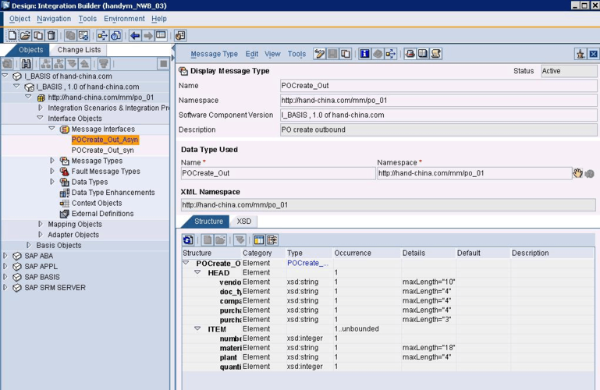Image resolution: width=600 pixels, height=390 pixels.
Task: Switch to edit mode with the pencil icon
Action: click(x=319, y=54)
